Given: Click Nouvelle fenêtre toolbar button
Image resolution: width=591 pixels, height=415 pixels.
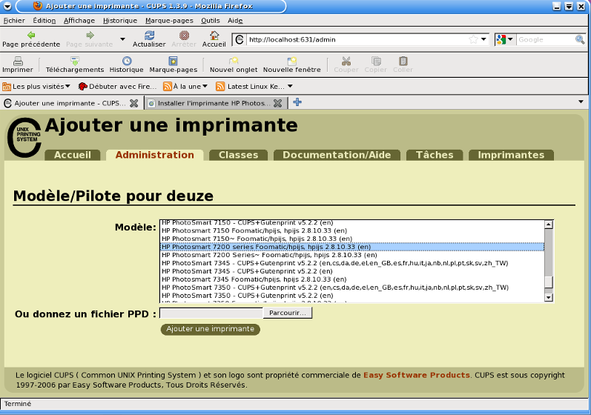Looking at the screenshot, I should coord(291,64).
